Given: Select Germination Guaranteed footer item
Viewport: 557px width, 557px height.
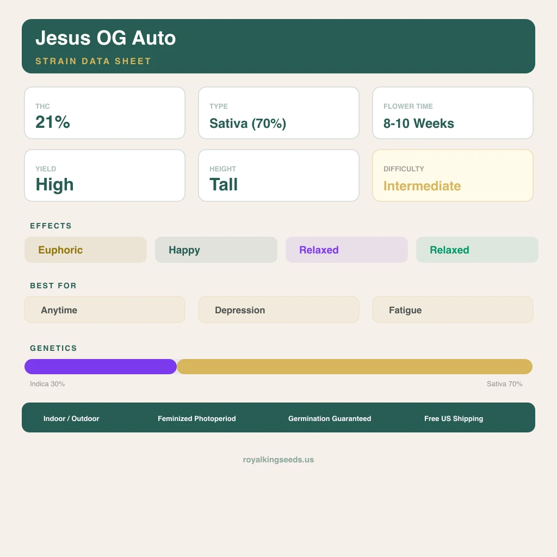Looking at the screenshot, I should coord(330,418).
